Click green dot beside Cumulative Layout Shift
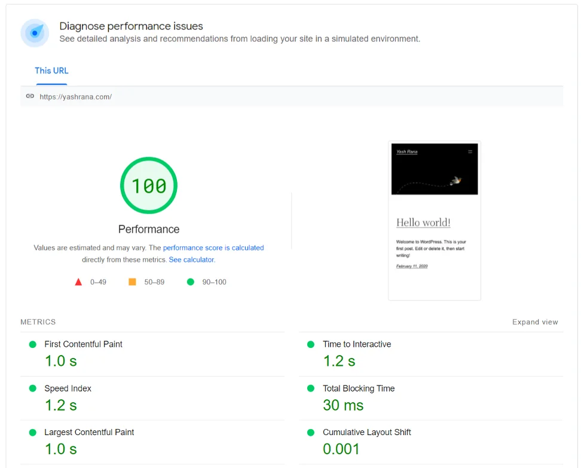This screenshot has height=468, width=584. coord(311,432)
